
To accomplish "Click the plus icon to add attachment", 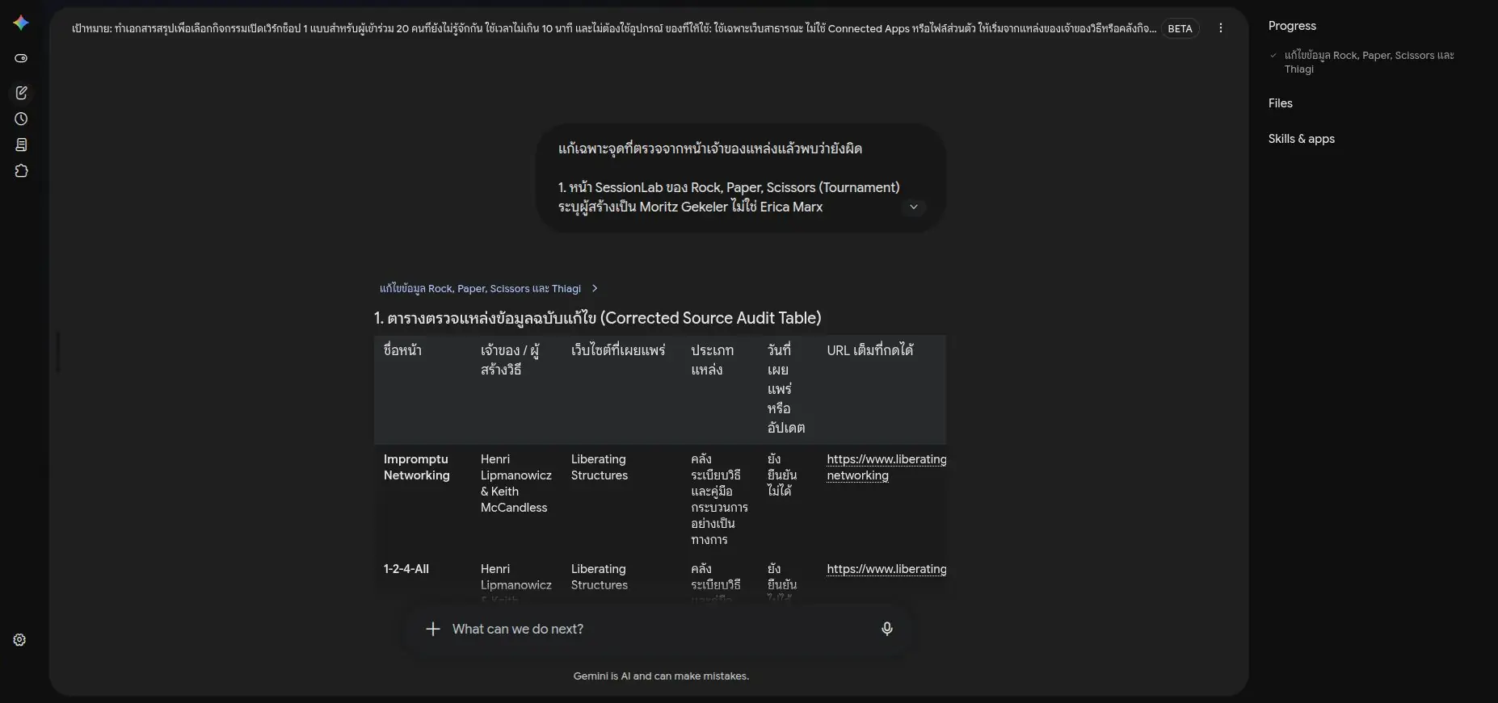I will (x=433, y=629).
